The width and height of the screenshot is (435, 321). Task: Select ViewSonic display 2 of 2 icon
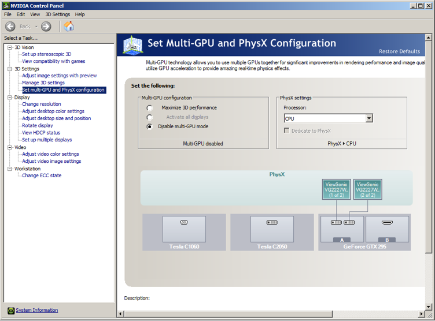tap(367, 189)
